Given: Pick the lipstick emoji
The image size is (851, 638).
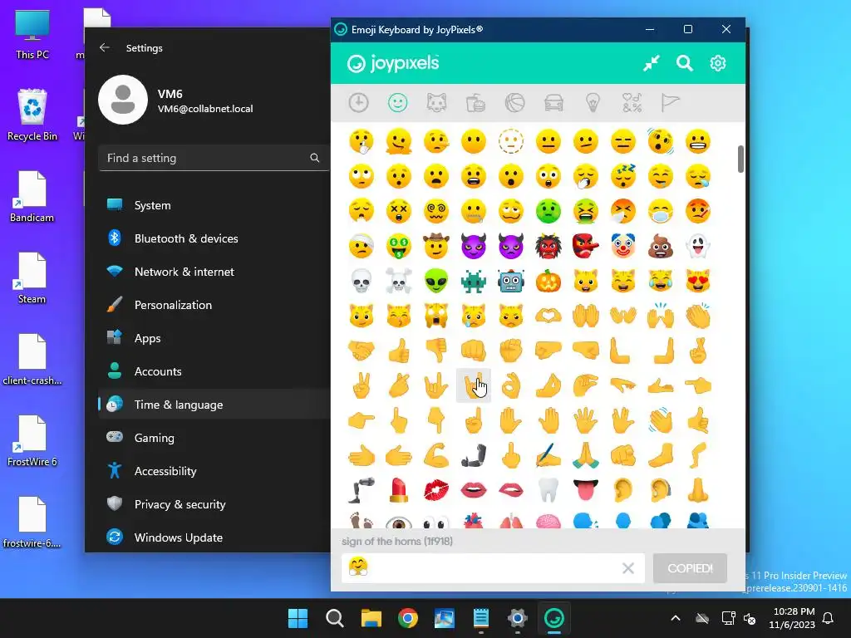Looking at the screenshot, I should click(x=399, y=490).
